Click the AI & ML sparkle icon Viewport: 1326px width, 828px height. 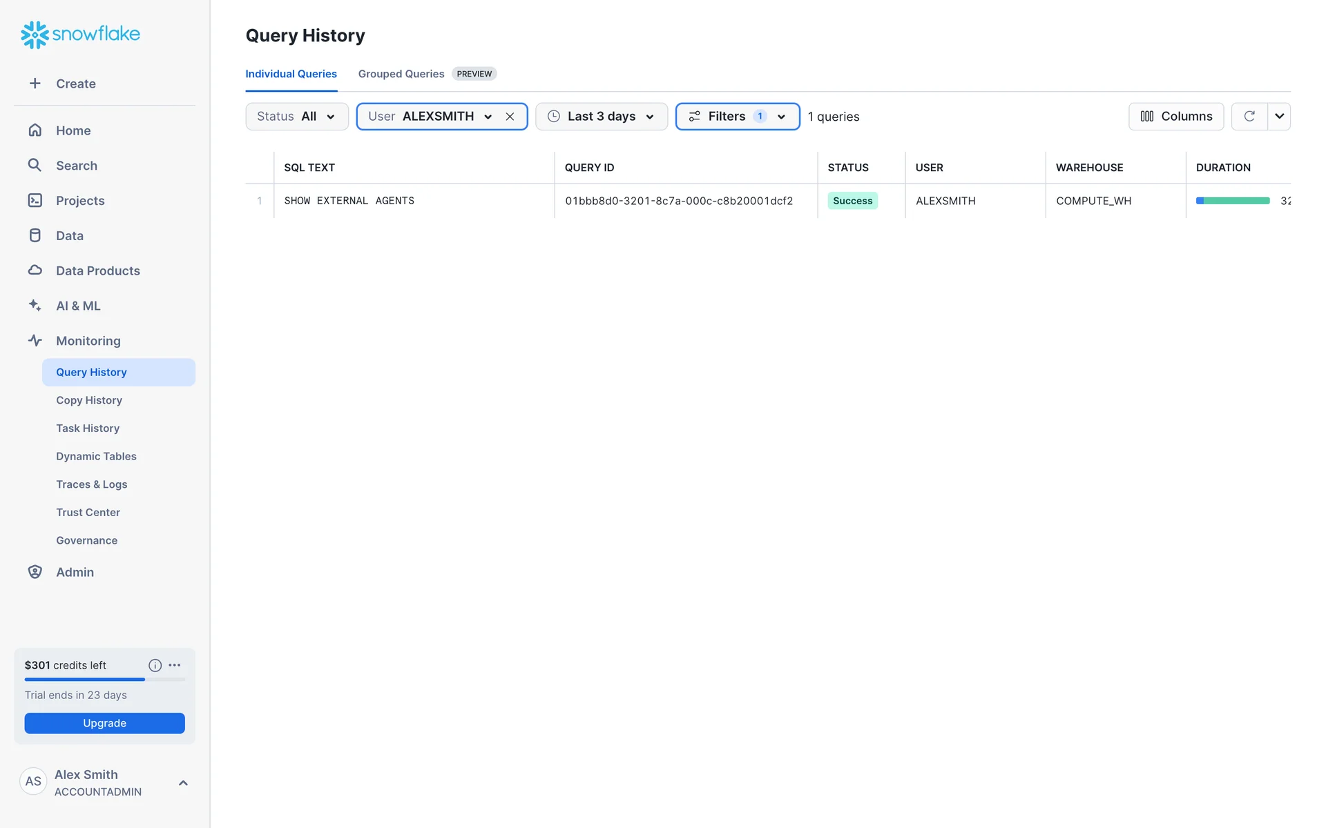click(35, 305)
